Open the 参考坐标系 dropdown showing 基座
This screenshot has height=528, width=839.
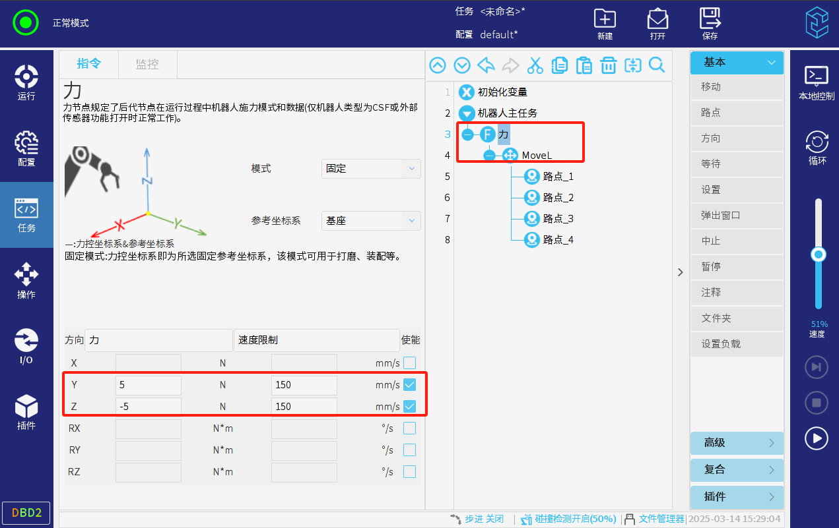371,221
